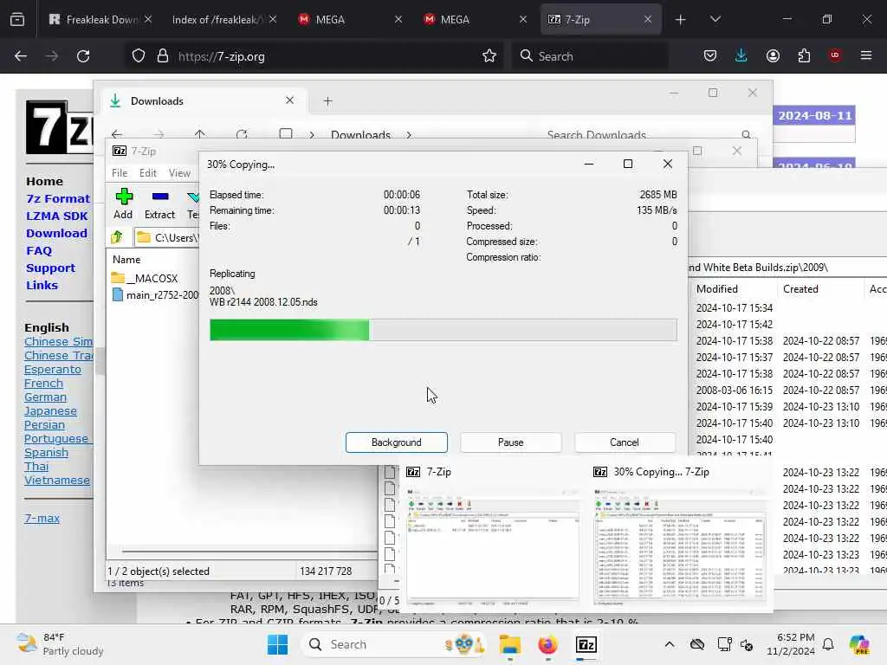
Task: Open the 7z Format link
Action: (x=58, y=198)
